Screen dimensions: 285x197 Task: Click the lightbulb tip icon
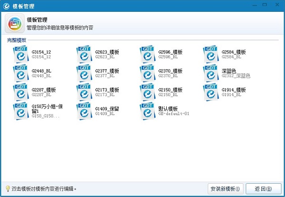(8, 188)
